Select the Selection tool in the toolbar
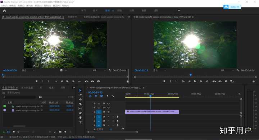The image size is (259, 140). tap(80, 90)
